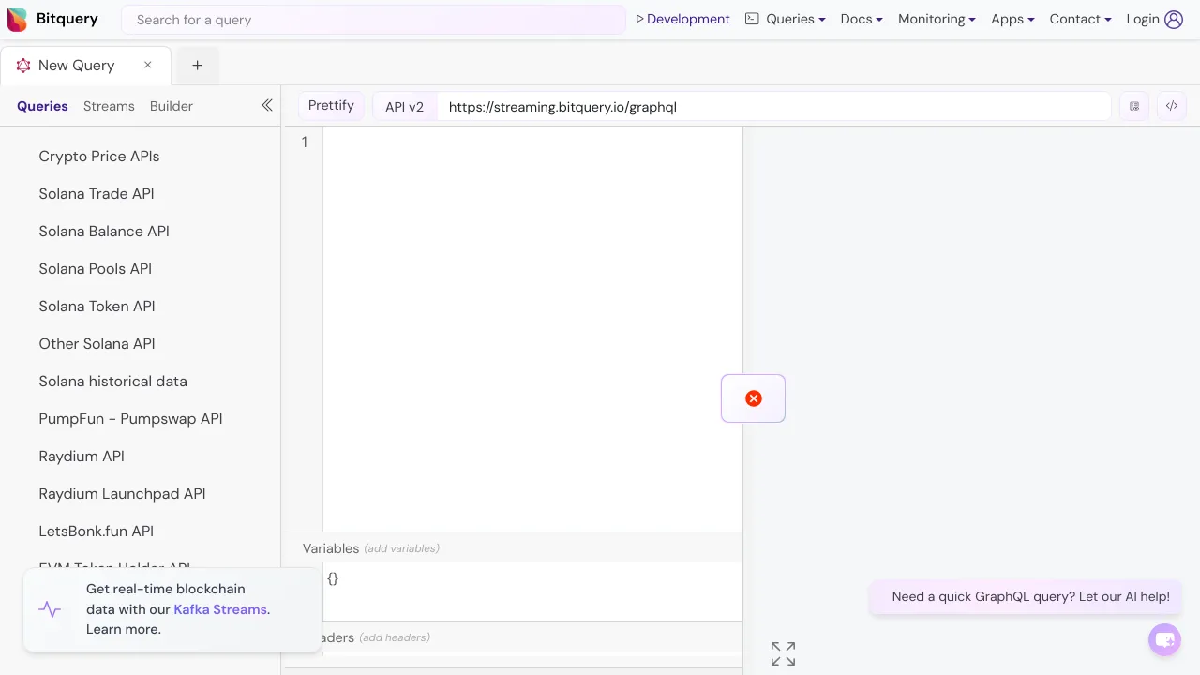This screenshot has height=675, width=1200.
Task: Click the user profile Login icon
Action: [1174, 19]
